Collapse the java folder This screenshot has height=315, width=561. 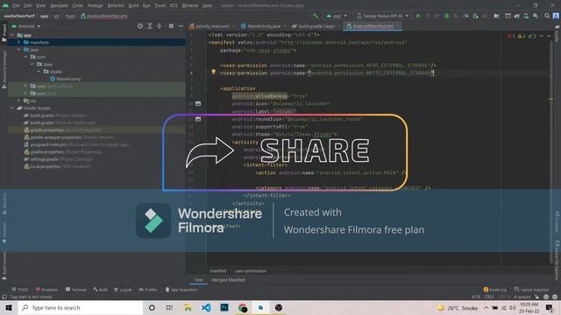coord(19,50)
